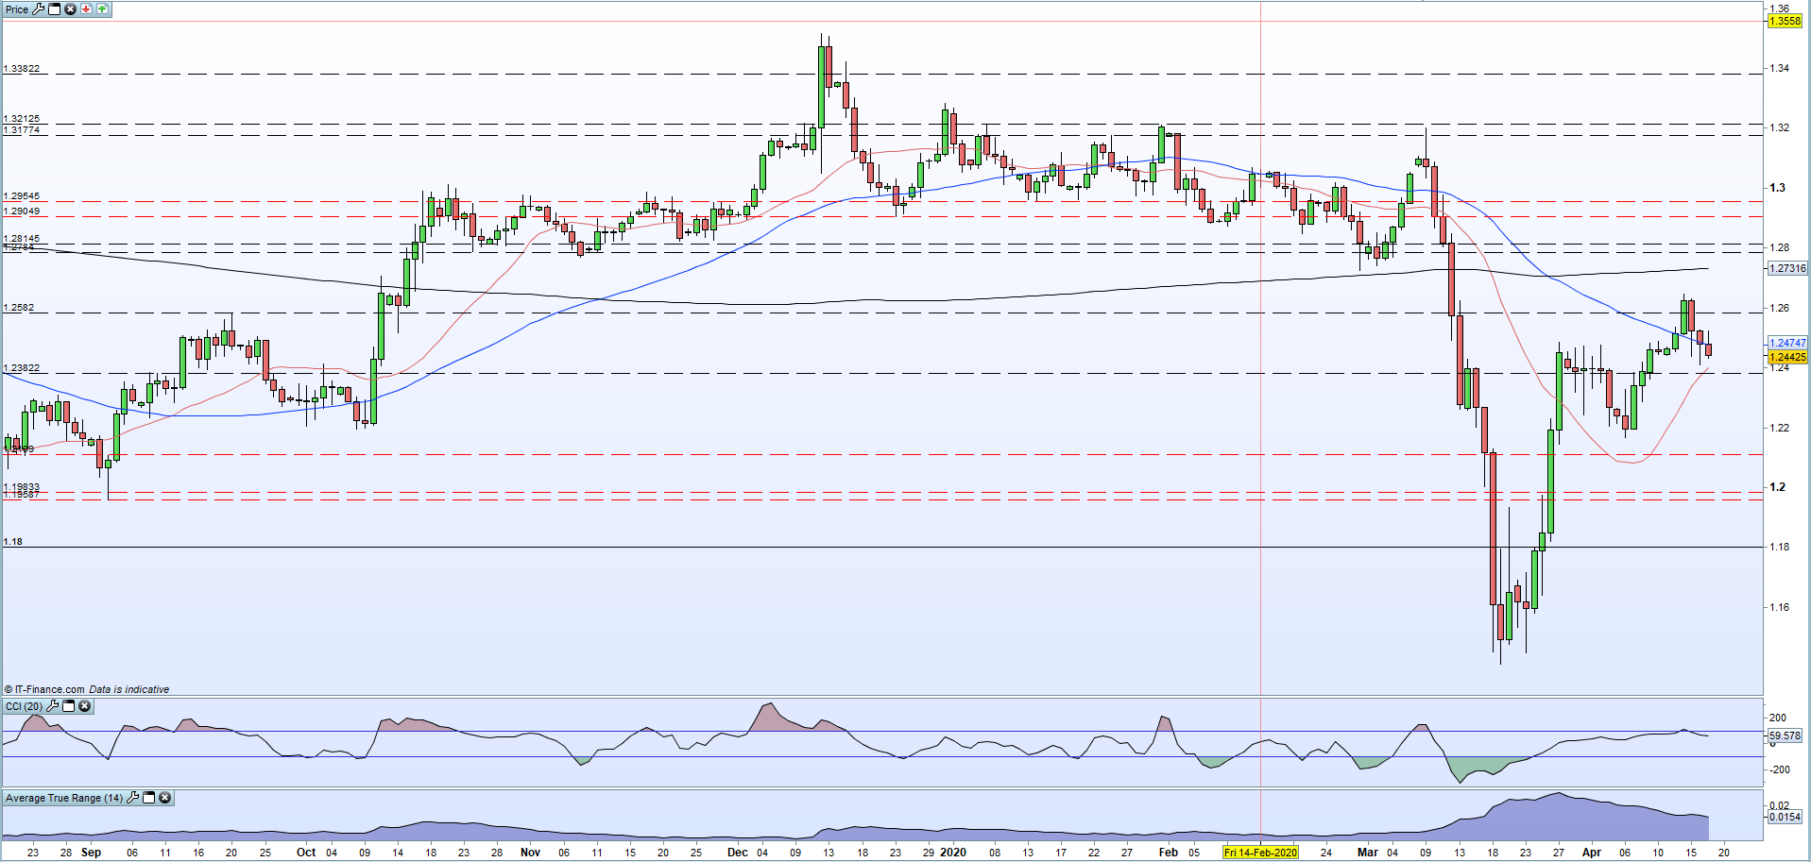The image size is (1811, 862).
Task: Select the 1.2582 level label
Action: coord(19,308)
